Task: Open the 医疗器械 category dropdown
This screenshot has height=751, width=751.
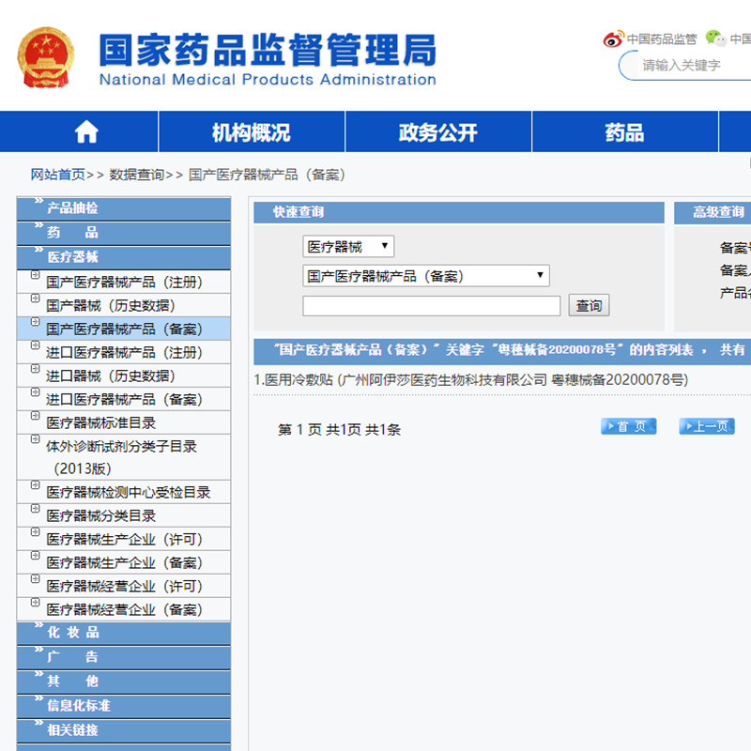Action: [348, 247]
